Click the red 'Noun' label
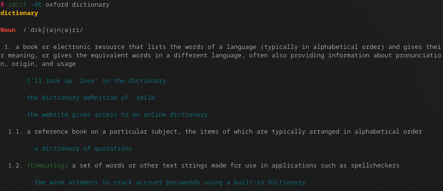 8,30
